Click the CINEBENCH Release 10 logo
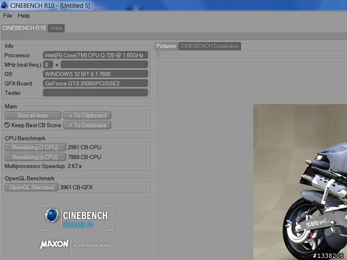The width and height of the screenshot is (347, 260). point(76,218)
